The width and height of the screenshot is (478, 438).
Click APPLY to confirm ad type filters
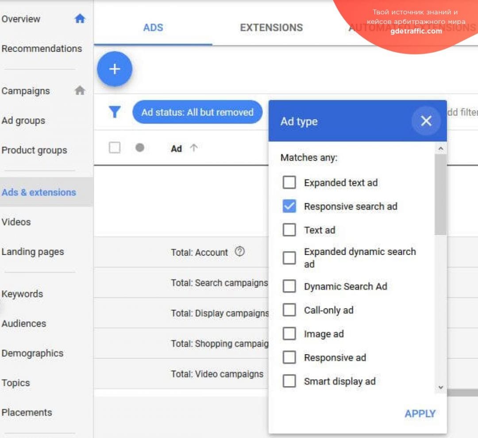(x=420, y=413)
